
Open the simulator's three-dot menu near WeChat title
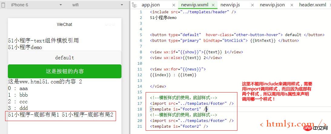110,24
